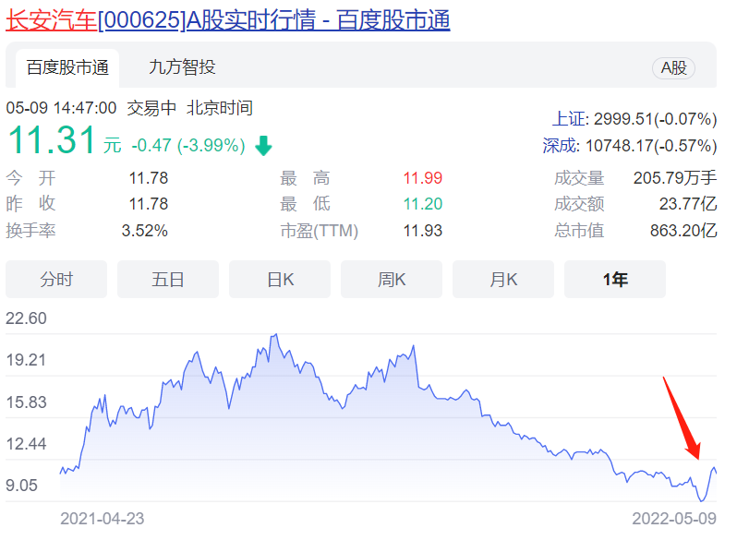
Task: Click the y-axis label 12.44
Action: tap(26, 444)
